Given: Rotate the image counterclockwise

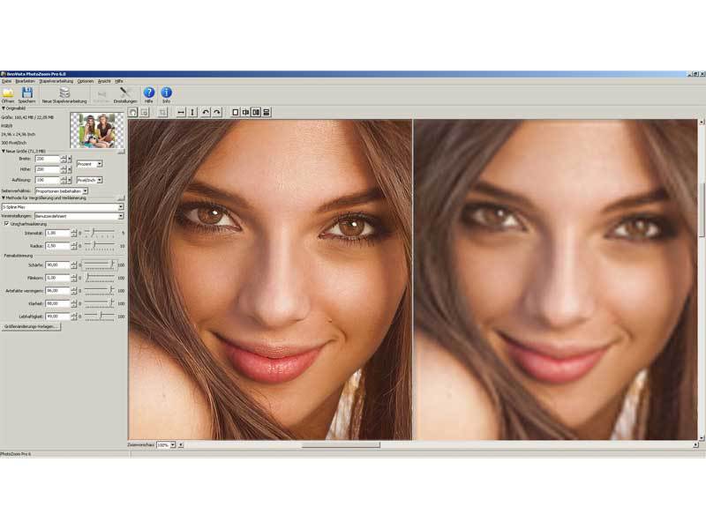Looking at the screenshot, I should click(x=206, y=112).
